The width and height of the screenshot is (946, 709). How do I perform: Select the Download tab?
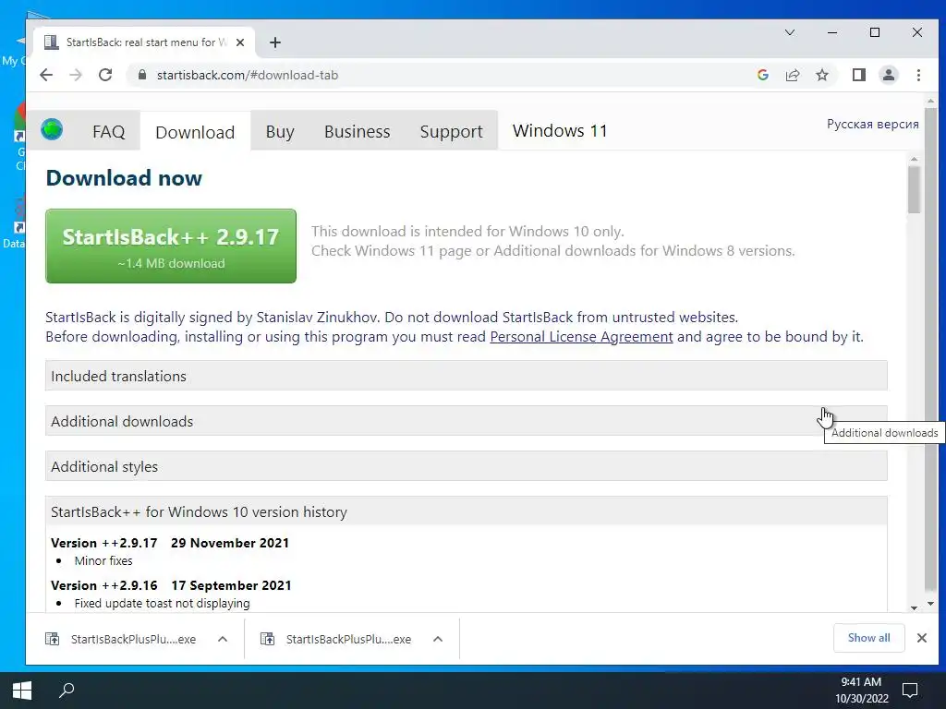pyautogui.click(x=195, y=132)
